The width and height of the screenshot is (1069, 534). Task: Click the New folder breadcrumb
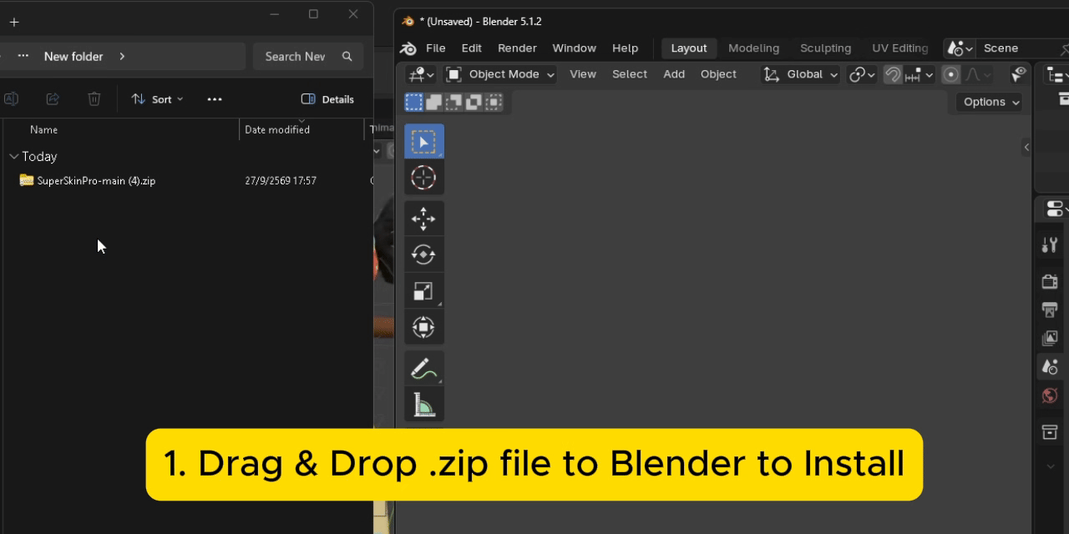pos(73,57)
